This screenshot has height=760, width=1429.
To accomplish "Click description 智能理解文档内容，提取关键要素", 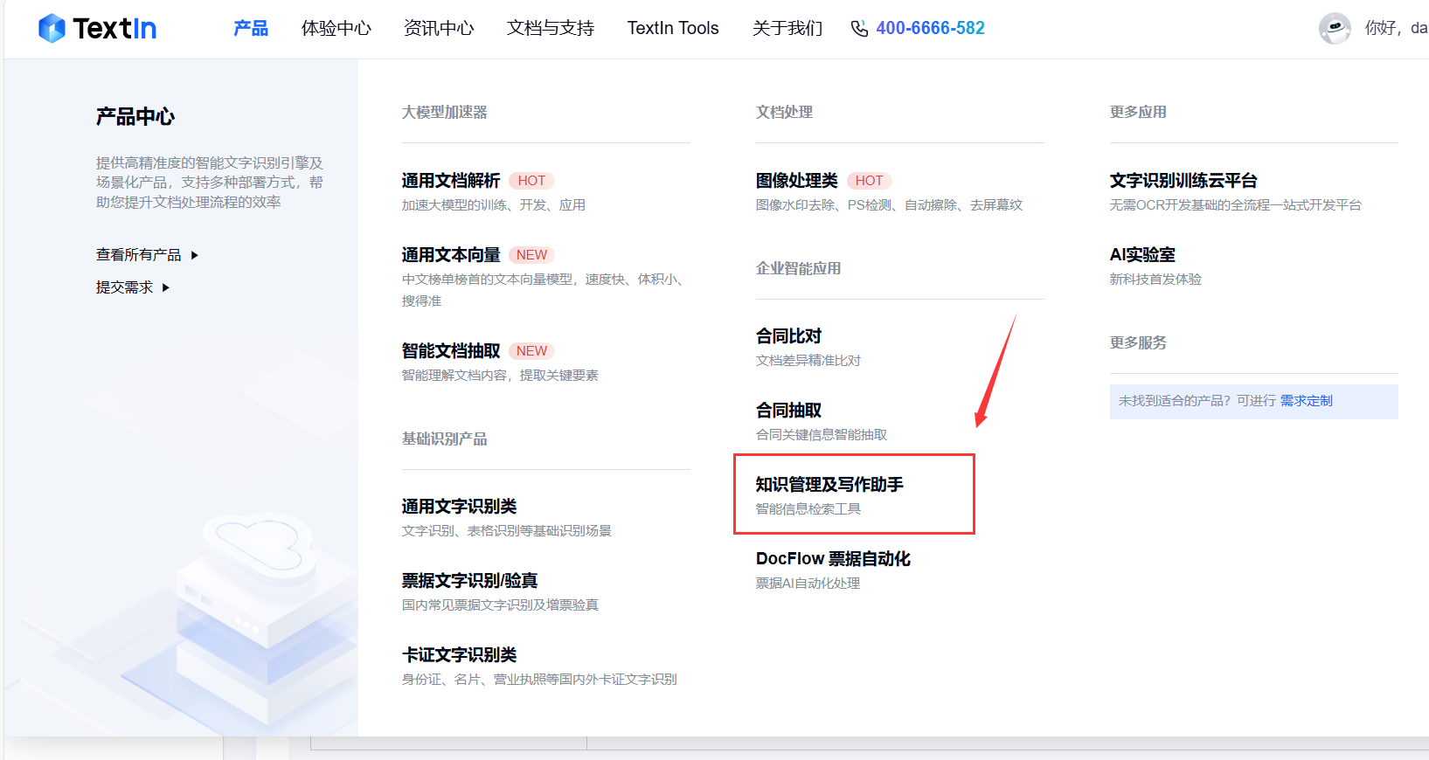I will [x=500, y=376].
